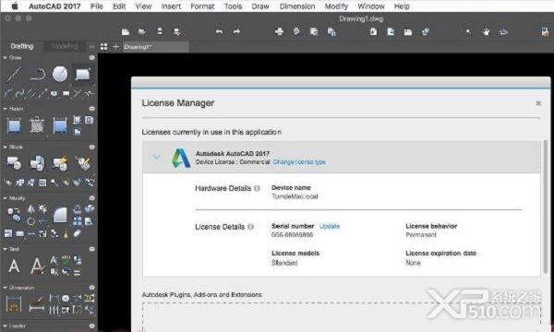Collapse the Block panel section

5,147
